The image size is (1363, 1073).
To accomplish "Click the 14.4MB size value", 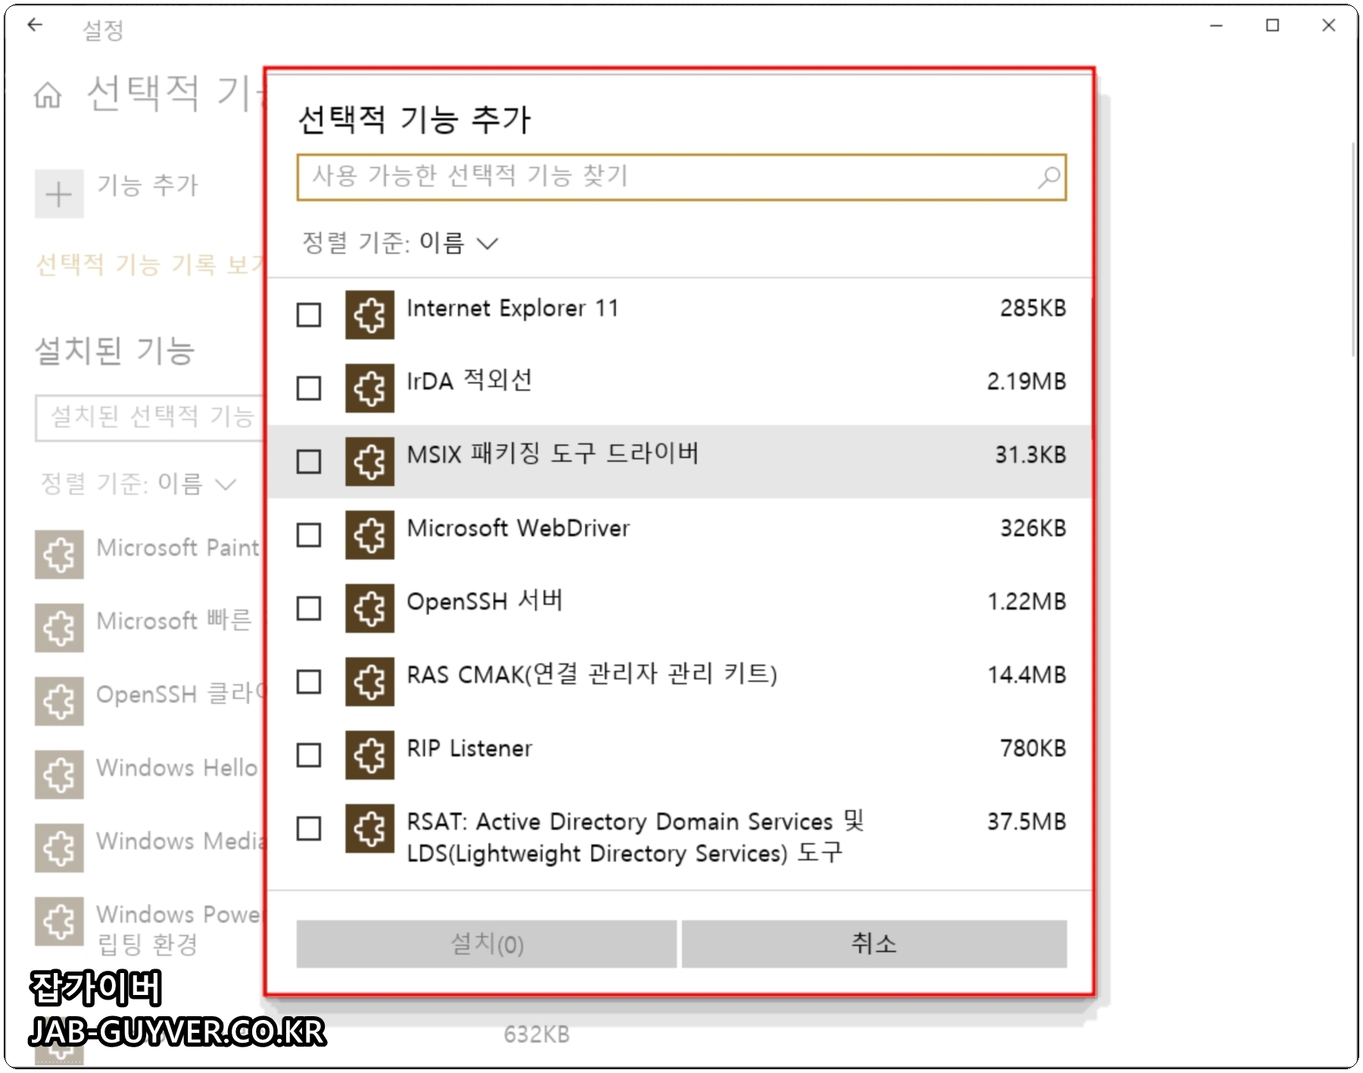I will click(x=1027, y=675).
